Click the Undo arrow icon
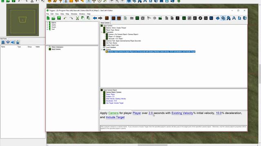The width and height of the screenshot is (261, 146). (65, 18)
